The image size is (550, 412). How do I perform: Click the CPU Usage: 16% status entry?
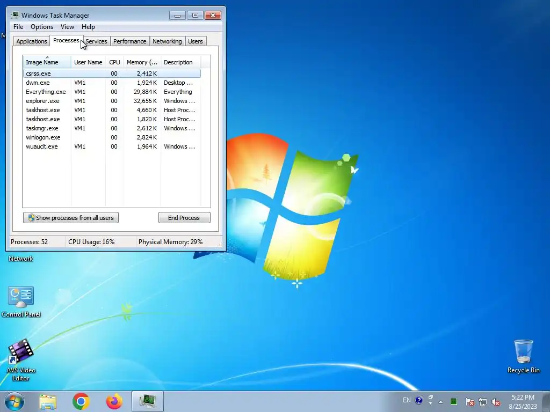[91, 242]
